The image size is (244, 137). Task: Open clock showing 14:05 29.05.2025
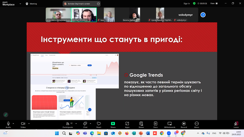tap(236, 133)
